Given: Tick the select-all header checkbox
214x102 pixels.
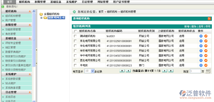Looking at the screenshot, I should point(76,31).
